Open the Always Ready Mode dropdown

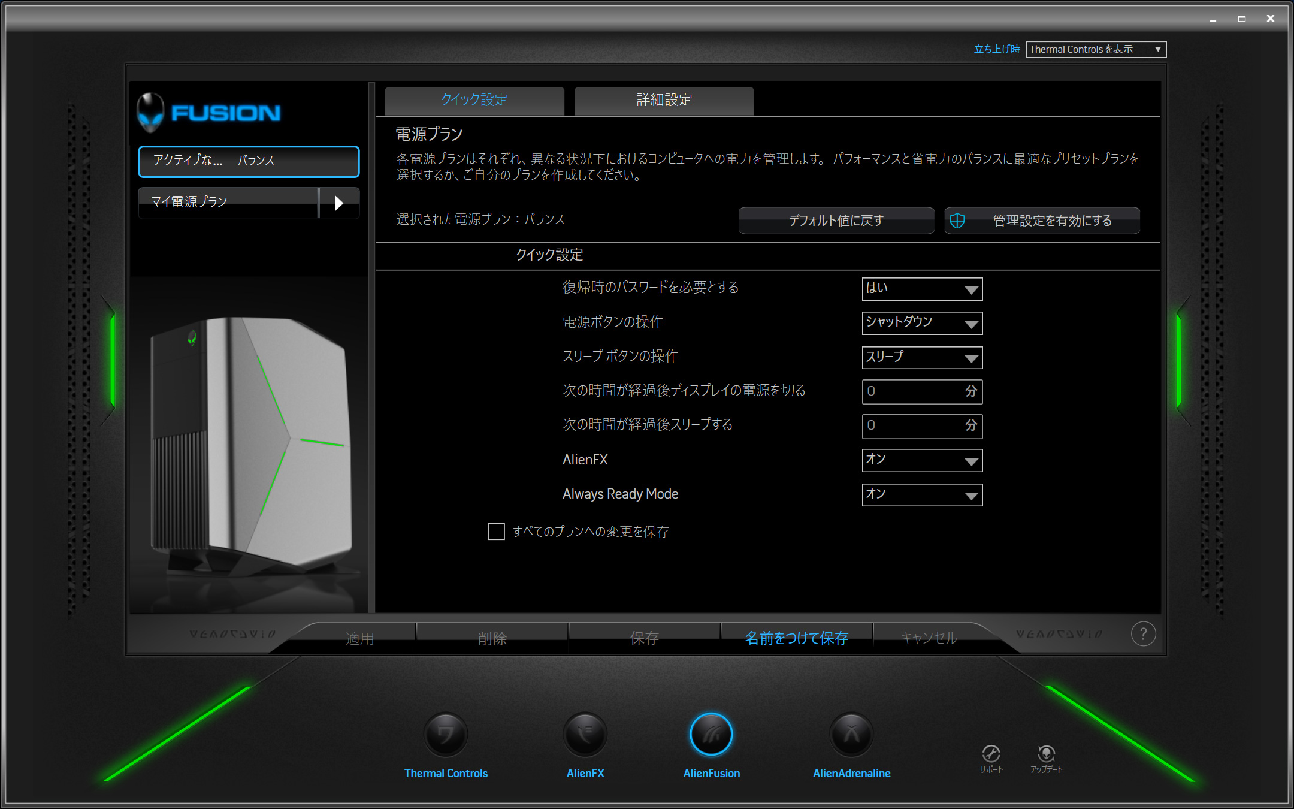922,495
